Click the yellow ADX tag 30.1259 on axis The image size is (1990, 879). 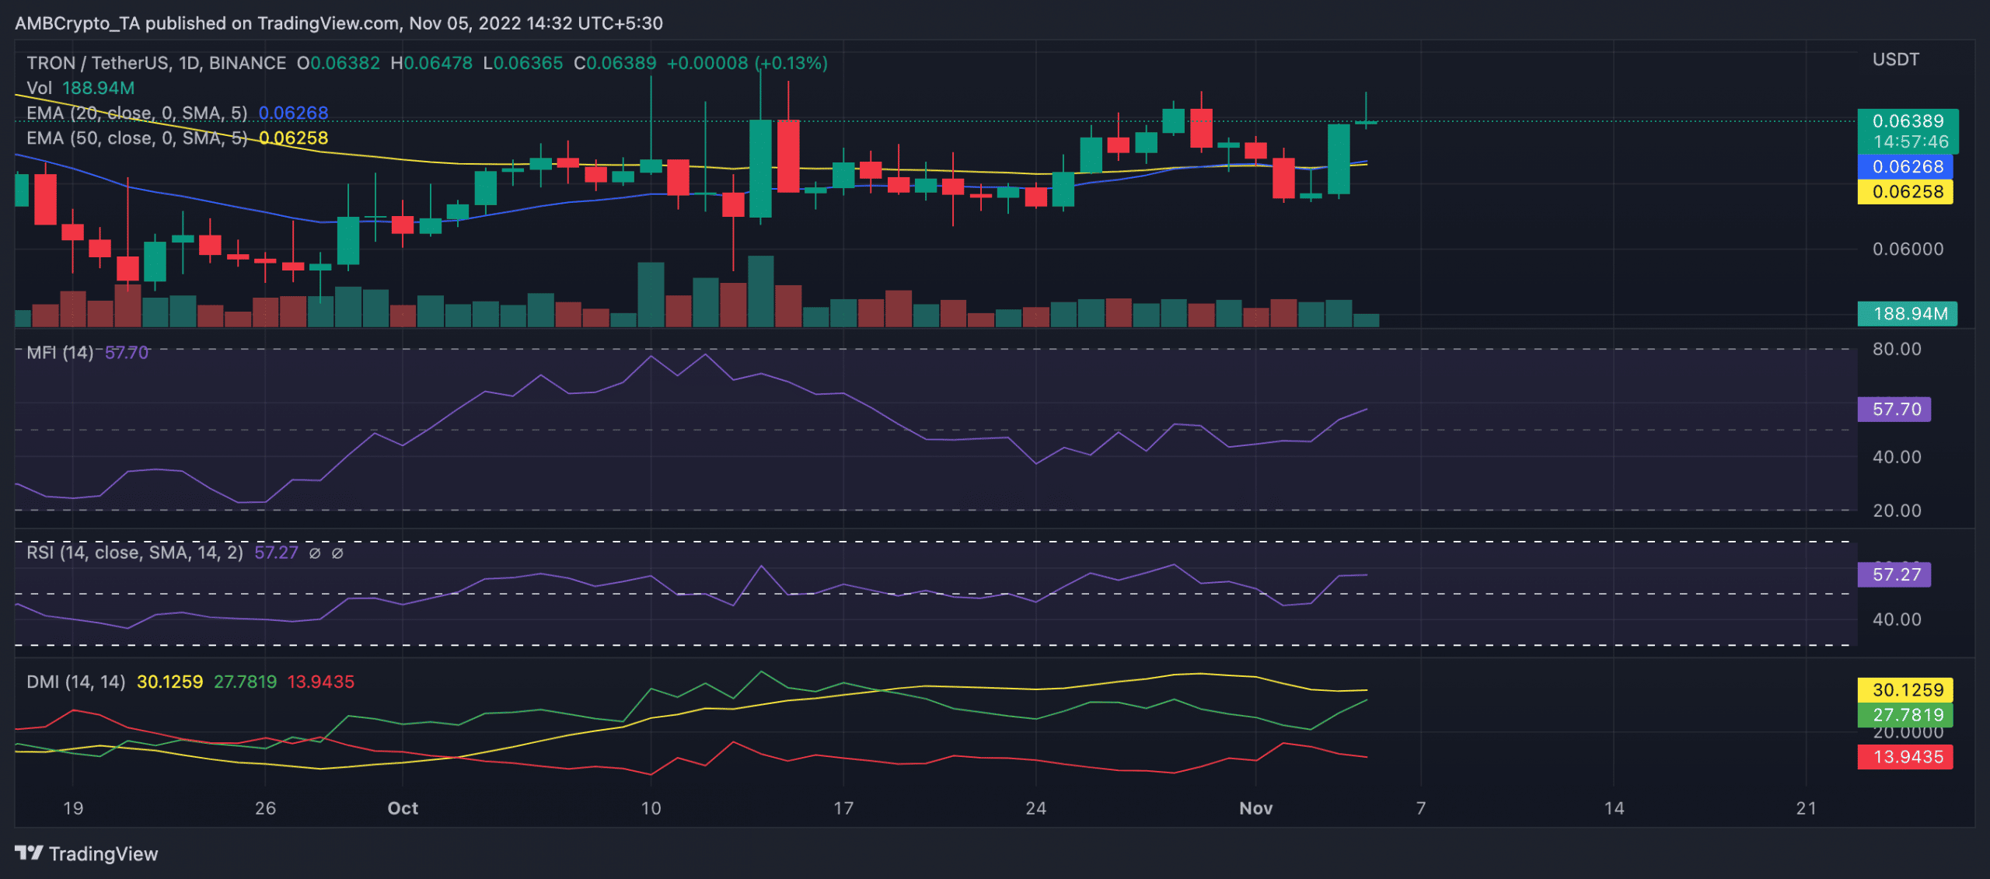pos(1904,690)
